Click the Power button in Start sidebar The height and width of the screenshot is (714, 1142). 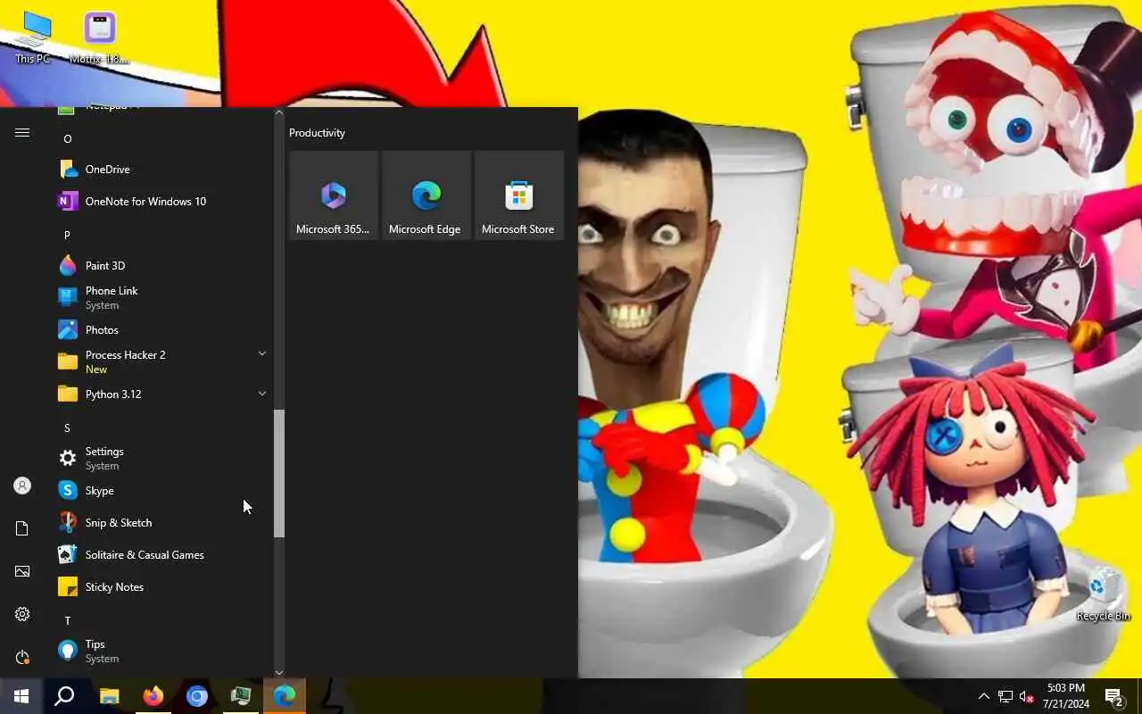point(22,657)
